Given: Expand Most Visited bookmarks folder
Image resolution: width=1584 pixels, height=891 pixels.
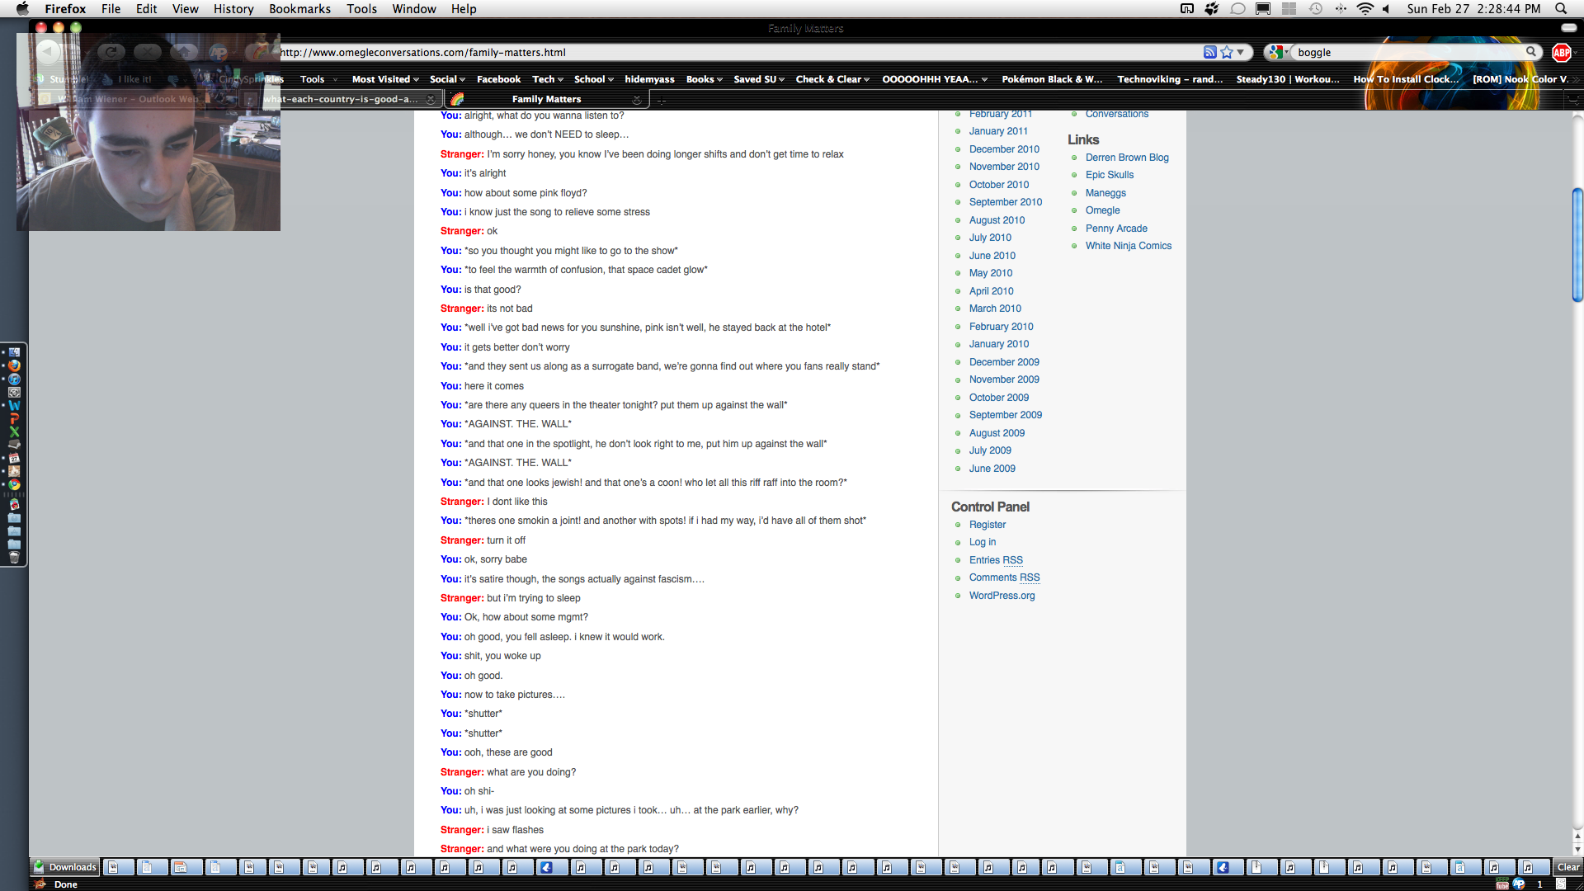Looking at the screenshot, I should [x=385, y=79].
